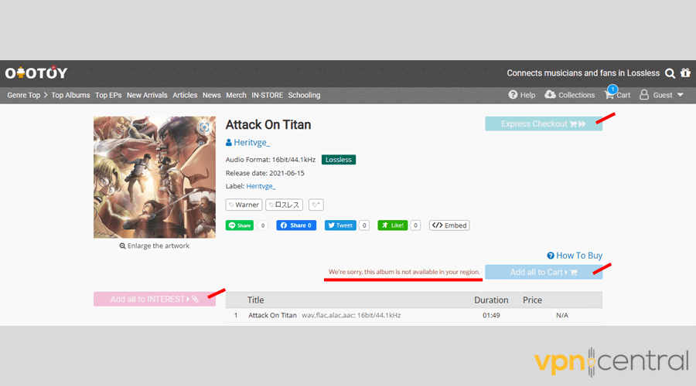Click the OTOTOY logo
The image size is (696, 386).
36,73
